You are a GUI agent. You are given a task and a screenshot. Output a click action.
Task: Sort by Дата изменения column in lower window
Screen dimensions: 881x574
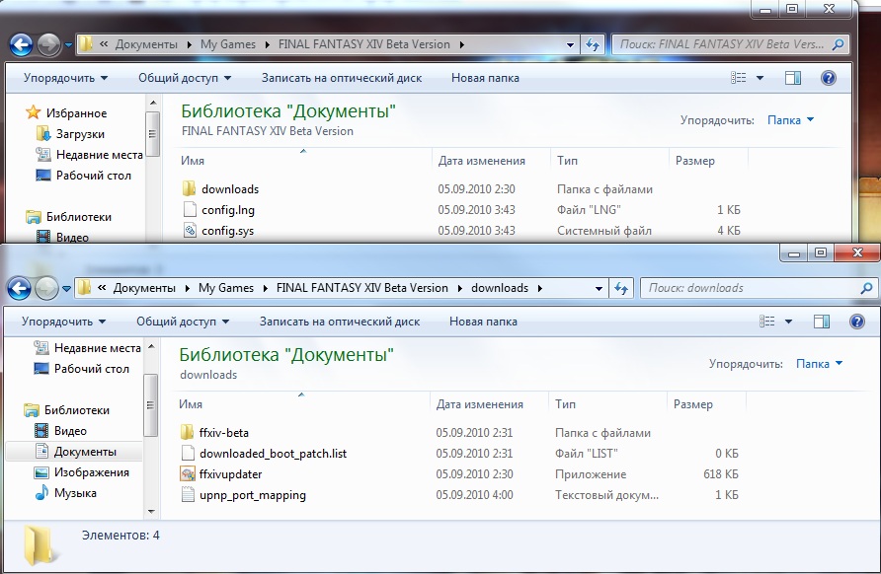tap(480, 404)
